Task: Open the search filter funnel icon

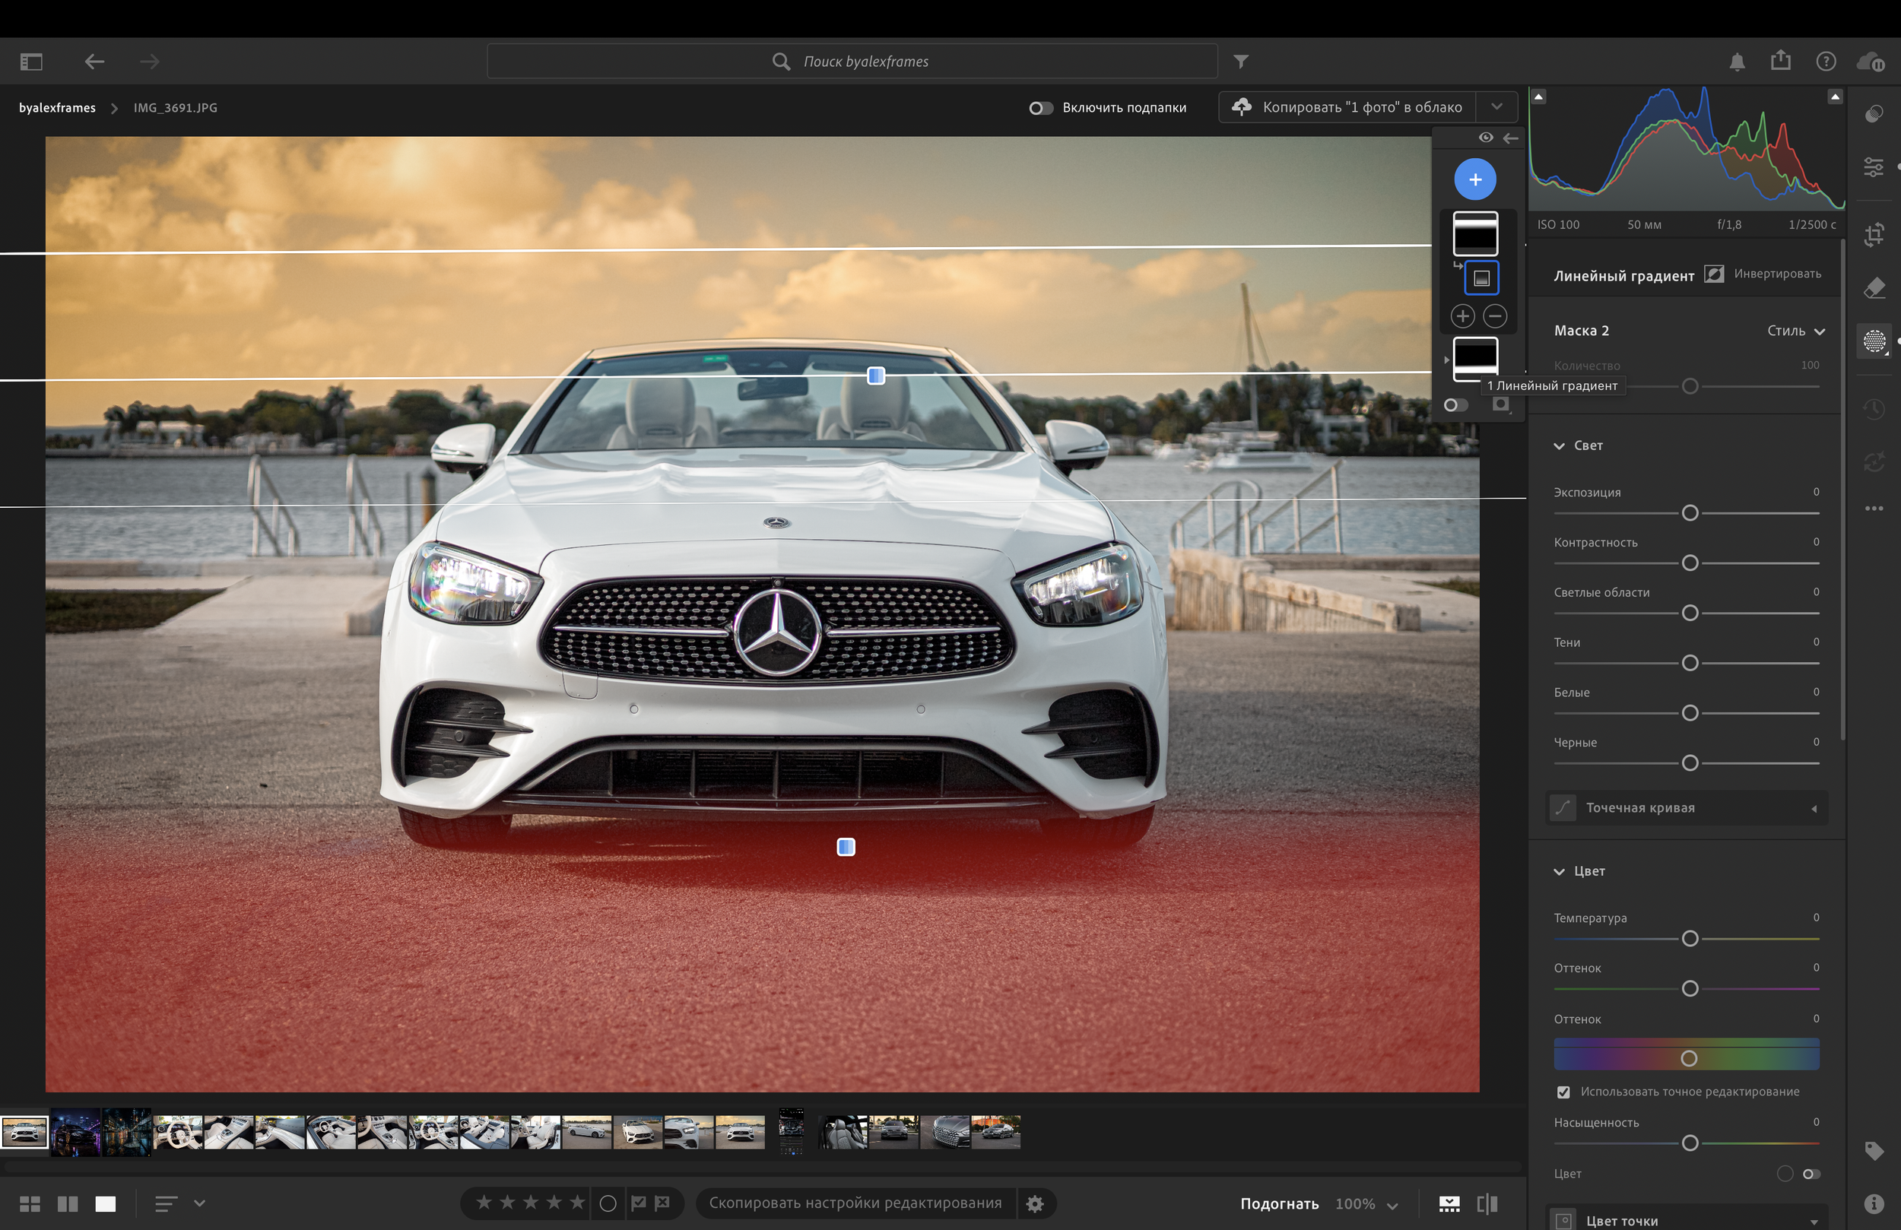Action: pyautogui.click(x=1240, y=62)
